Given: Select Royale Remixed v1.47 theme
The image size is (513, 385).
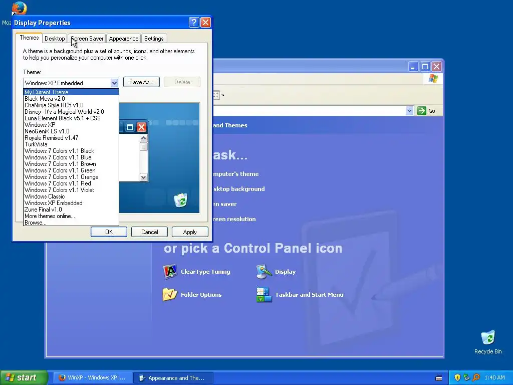Looking at the screenshot, I should pyautogui.click(x=71, y=138).
